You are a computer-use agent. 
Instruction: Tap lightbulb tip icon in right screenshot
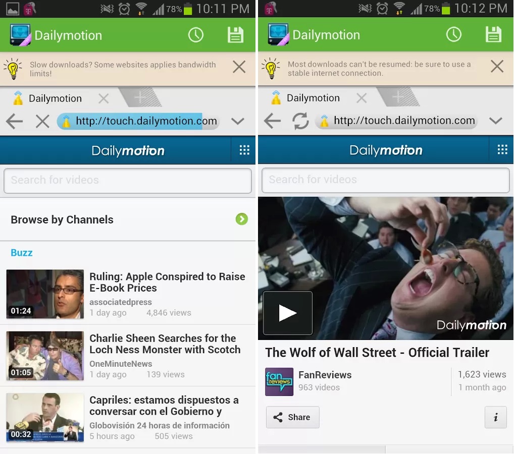(271, 68)
